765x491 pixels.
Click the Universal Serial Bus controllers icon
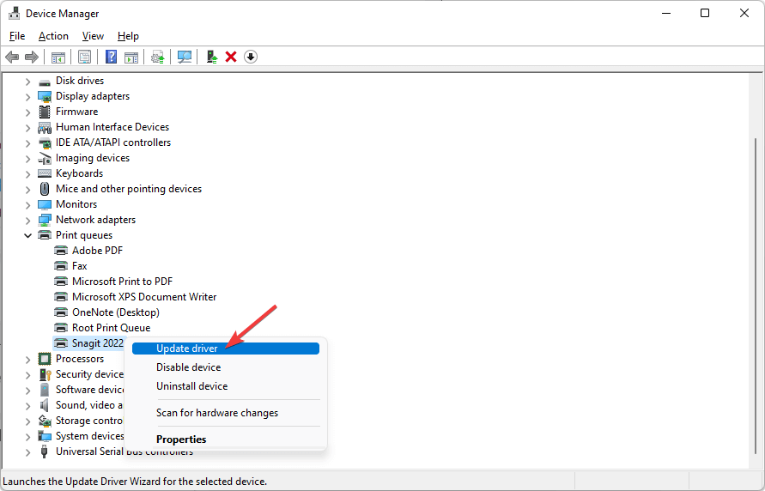click(45, 452)
